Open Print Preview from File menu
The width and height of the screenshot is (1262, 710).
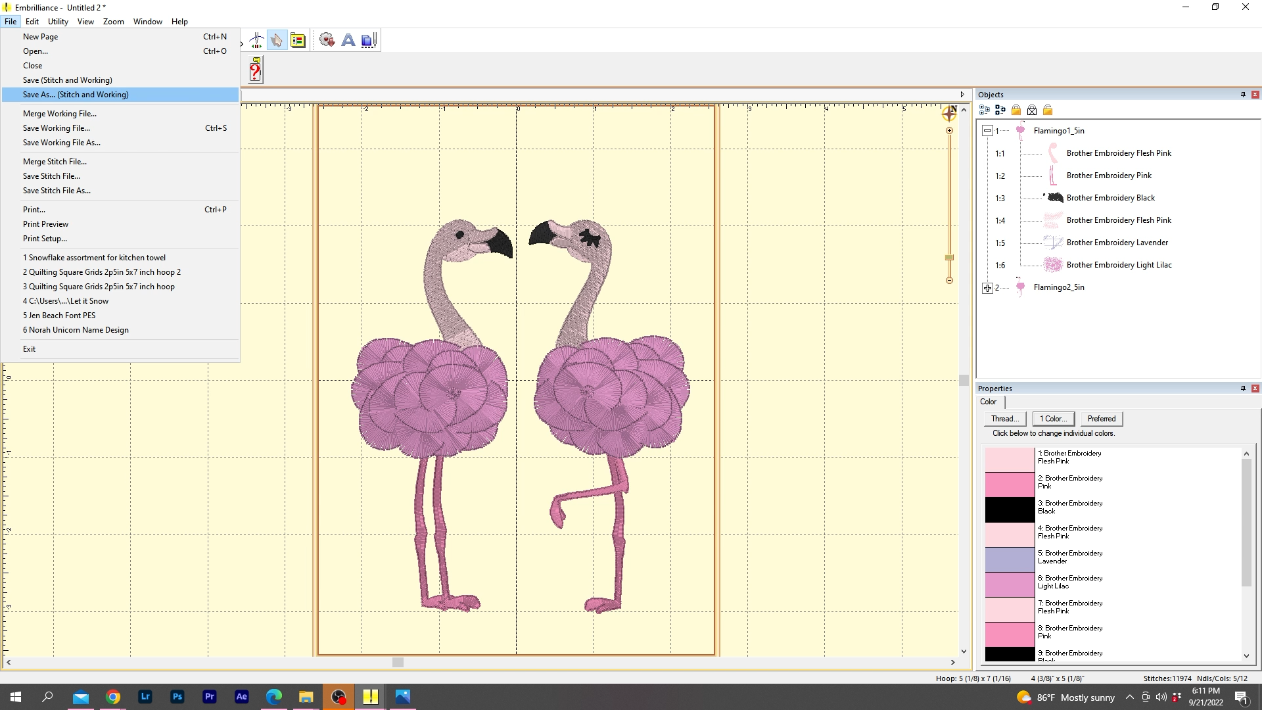point(45,224)
